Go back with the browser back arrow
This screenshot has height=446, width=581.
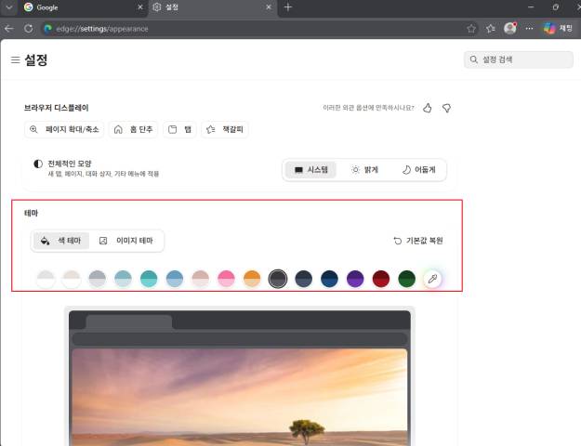click(9, 29)
